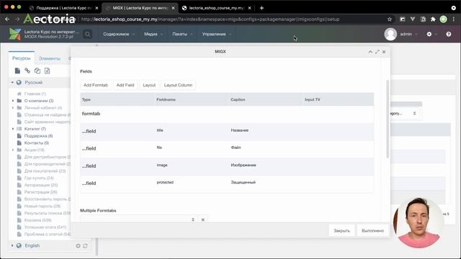Open the Корзина resource in tree
461x259 pixels.
(x=37, y=220)
